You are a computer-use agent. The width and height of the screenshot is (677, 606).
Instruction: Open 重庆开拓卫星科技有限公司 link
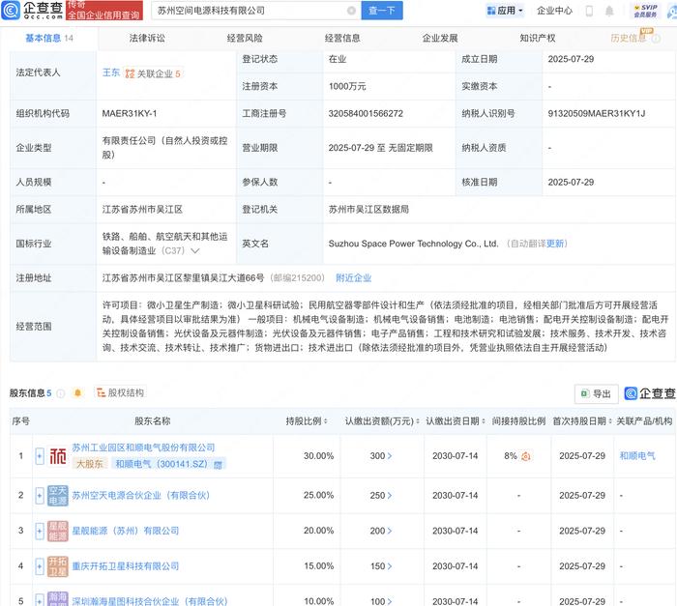click(x=126, y=566)
